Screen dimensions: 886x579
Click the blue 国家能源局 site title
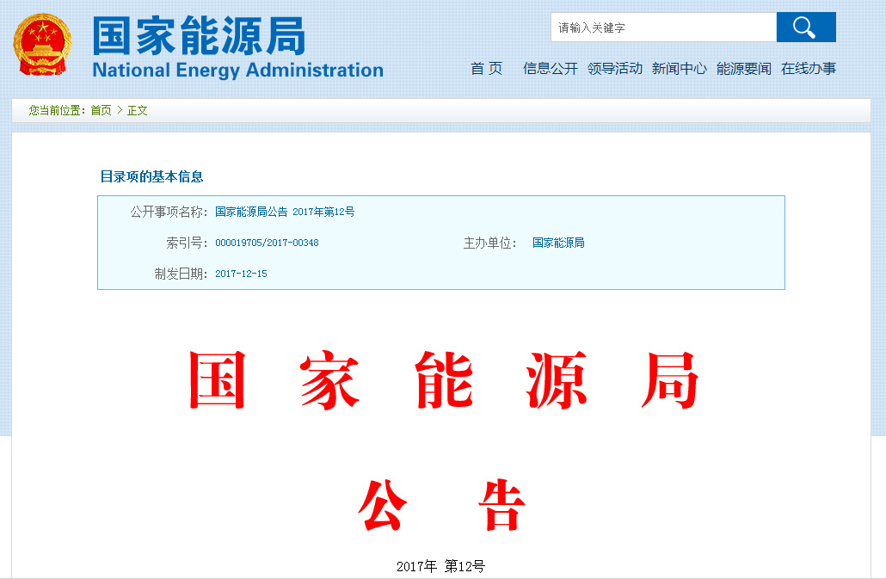point(199,36)
